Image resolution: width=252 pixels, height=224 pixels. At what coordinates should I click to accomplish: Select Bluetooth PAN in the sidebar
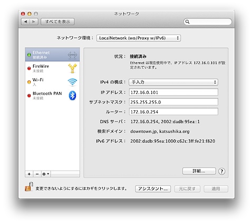tap(52, 96)
